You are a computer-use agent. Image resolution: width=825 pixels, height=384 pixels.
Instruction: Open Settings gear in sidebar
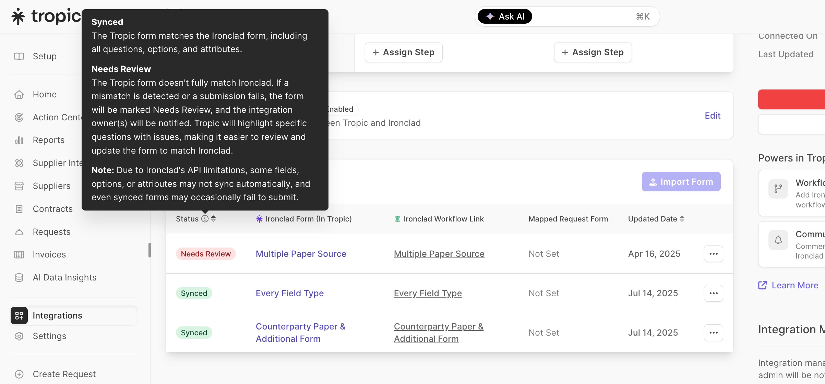click(x=19, y=336)
